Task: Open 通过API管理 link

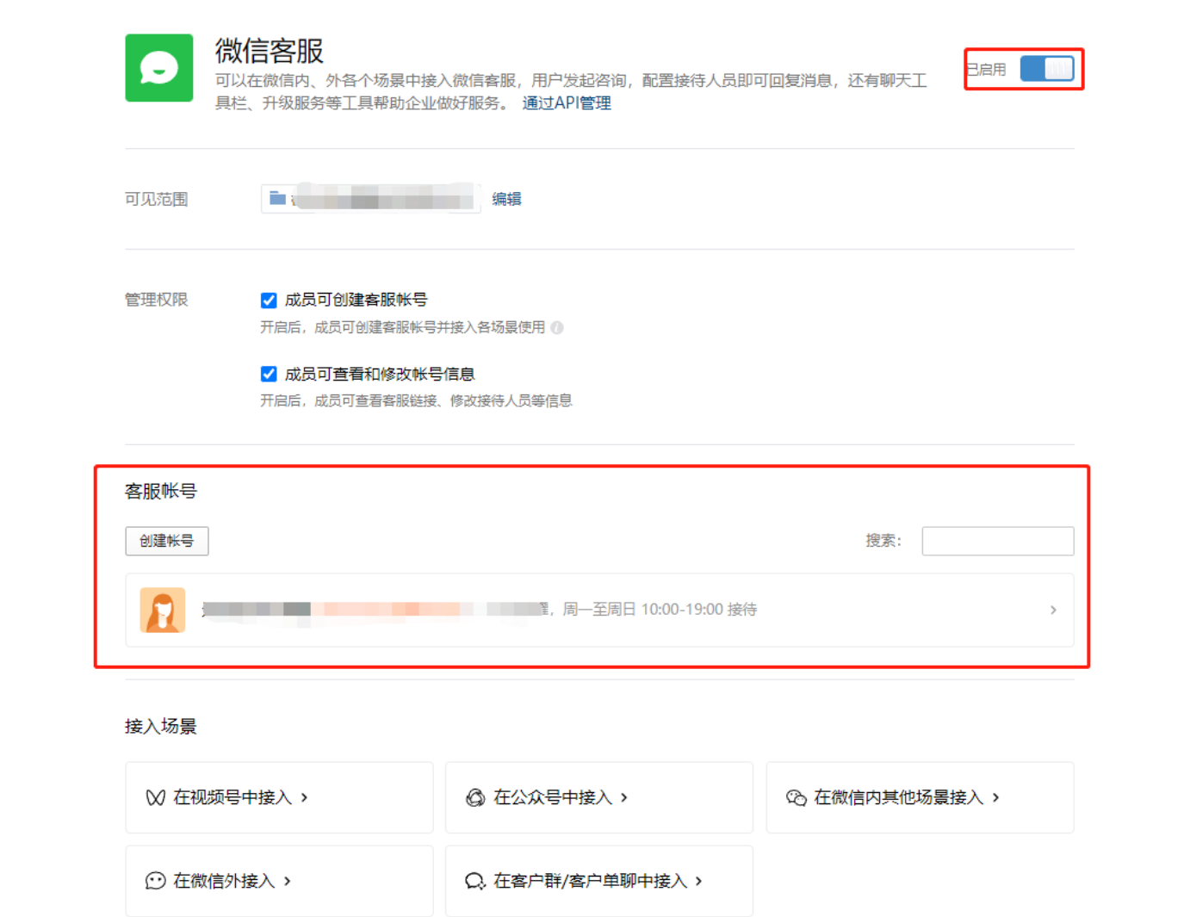Action: tap(566, 102)
